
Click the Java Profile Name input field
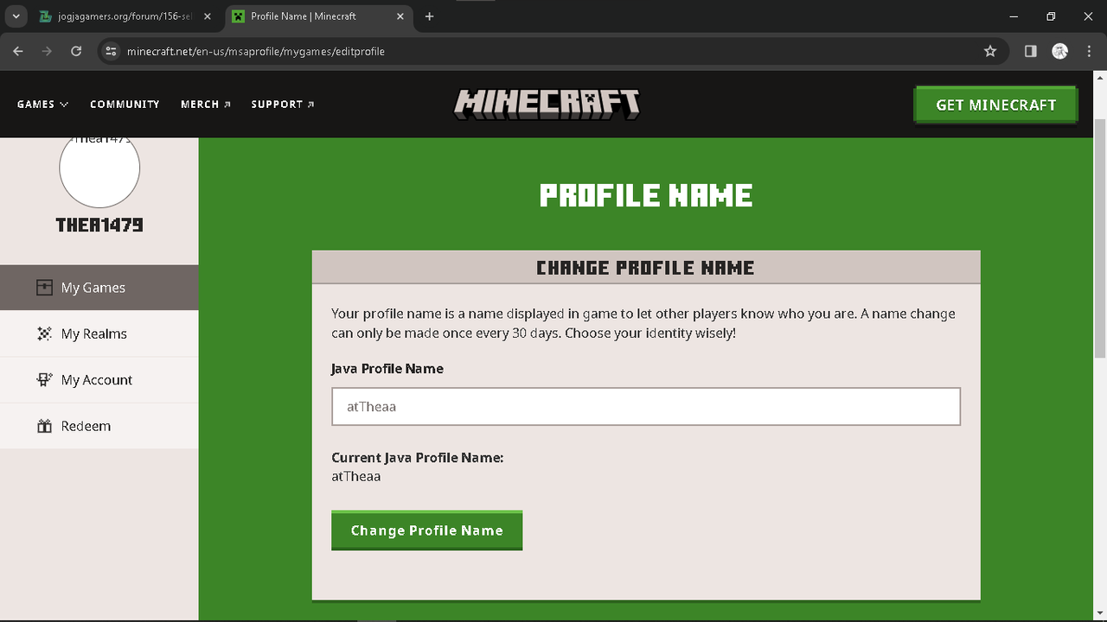point(646,406)
